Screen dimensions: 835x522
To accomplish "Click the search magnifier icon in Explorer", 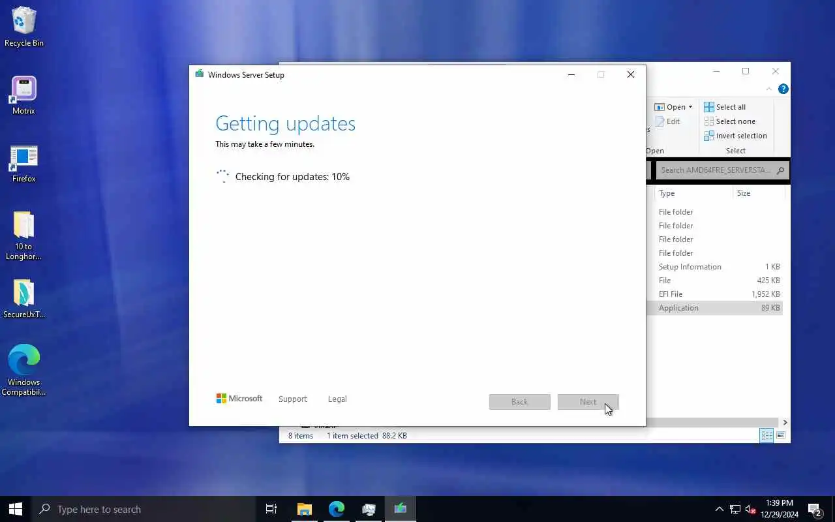I will [781, 170].
